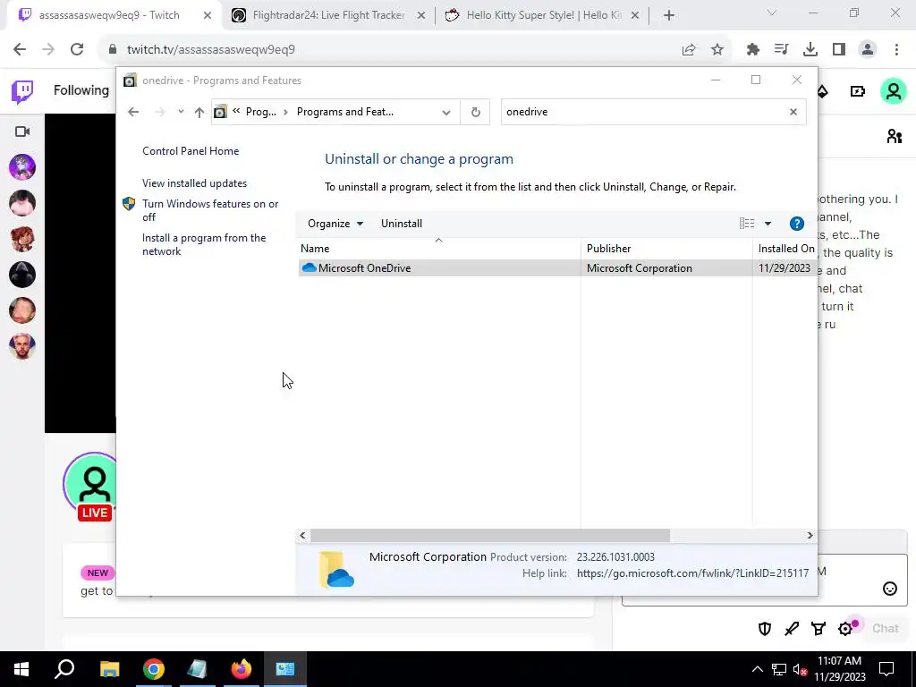The image size is (916, 687).
Task: Open the Chrome extensions puzzle icon
Action: click(x=753, y=50)
